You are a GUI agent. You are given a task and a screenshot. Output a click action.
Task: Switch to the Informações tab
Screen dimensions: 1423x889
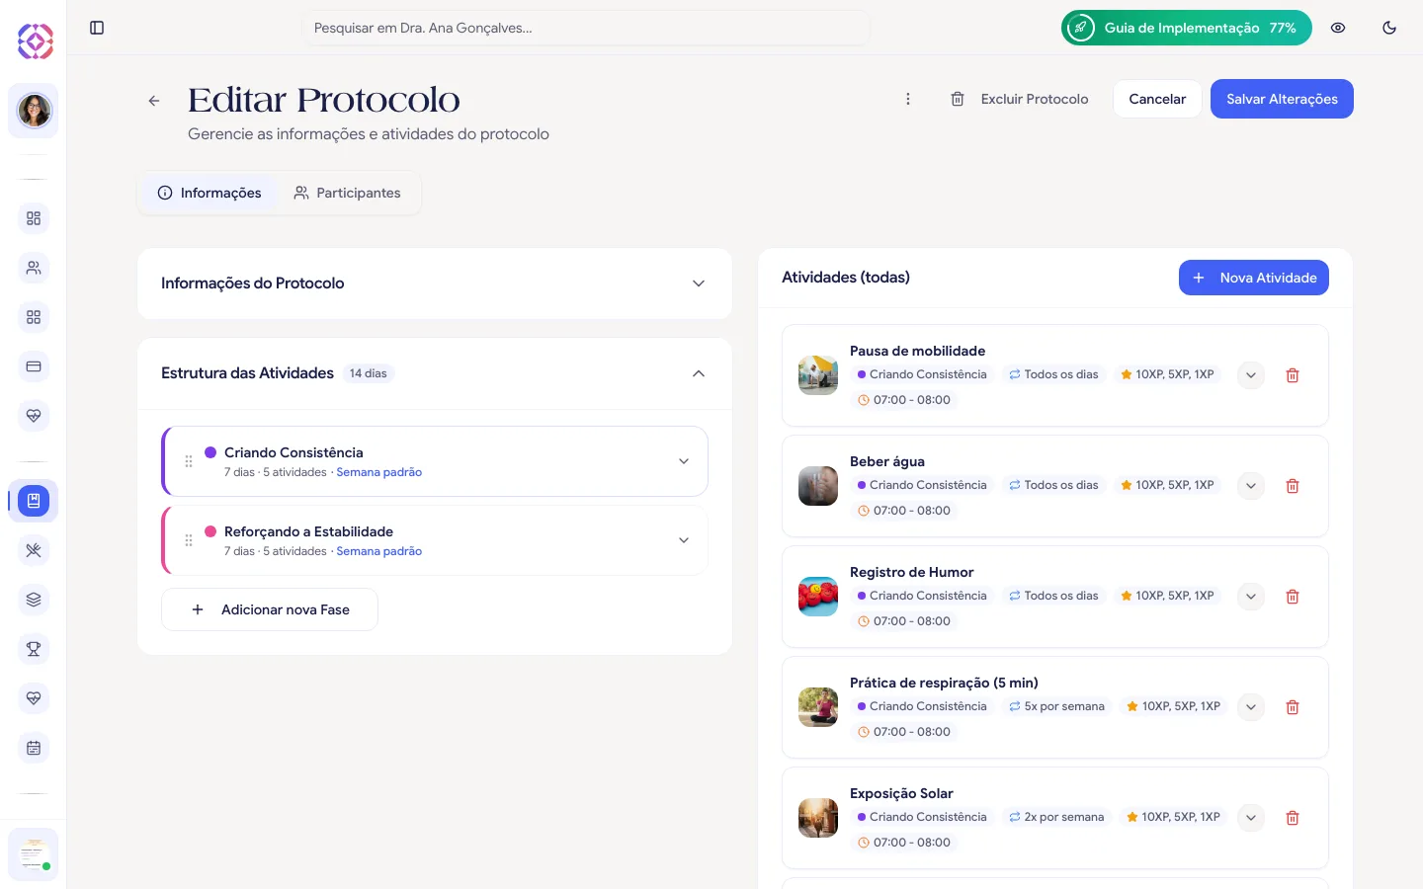209,193
